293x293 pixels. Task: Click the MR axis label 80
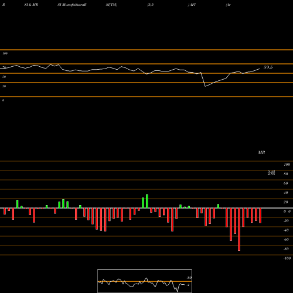pos(286,174)
